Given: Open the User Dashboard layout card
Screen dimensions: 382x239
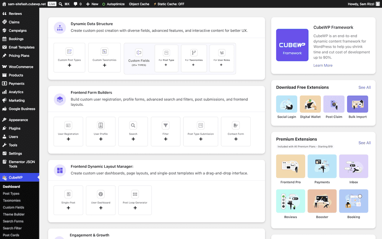Looking at the screenshot, I should point(100,200).
